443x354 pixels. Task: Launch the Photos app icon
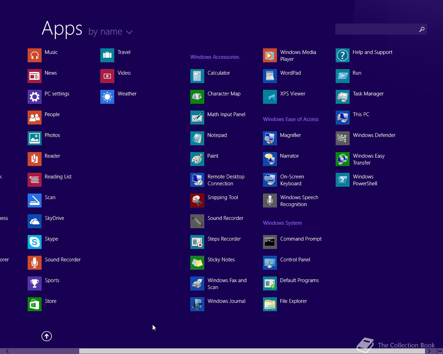pos(35,138)
